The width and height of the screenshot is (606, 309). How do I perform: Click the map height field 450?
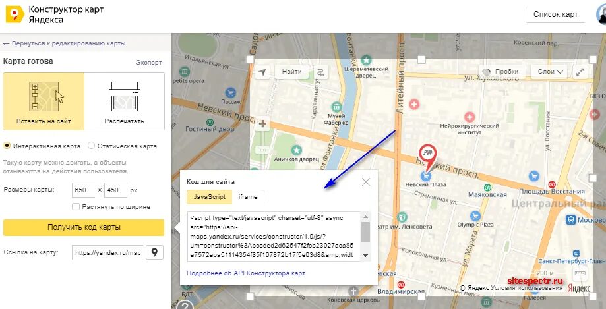click(x=115, y=190)
